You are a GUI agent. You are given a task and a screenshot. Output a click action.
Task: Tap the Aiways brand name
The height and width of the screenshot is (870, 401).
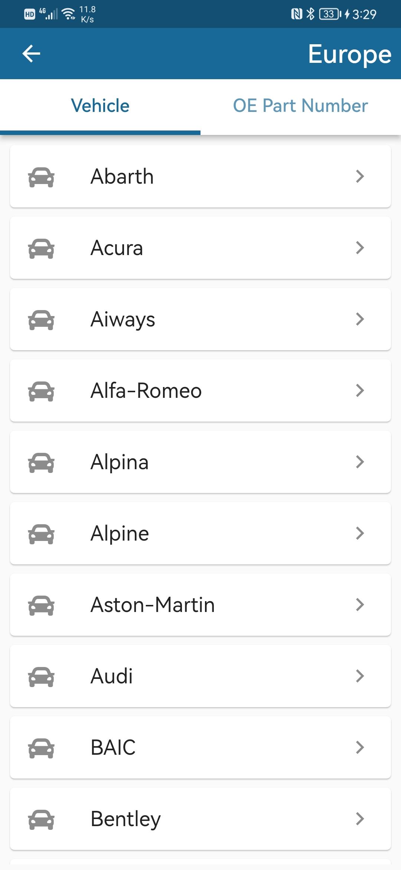(123, 319)
